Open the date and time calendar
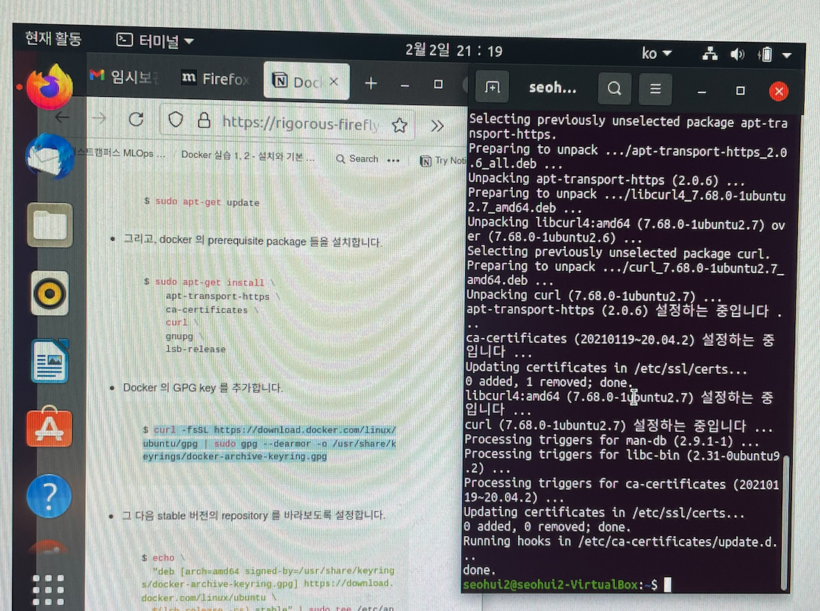The width and height of the screenshot is (820, 611). click(453, 50)
